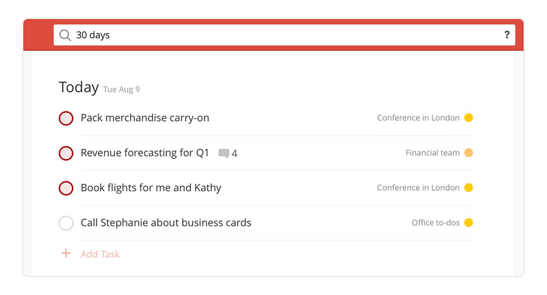Viewport: 547px width, 295px height.
Task: Check off Revenue forecasting for Q1
Action: (66, 154)
